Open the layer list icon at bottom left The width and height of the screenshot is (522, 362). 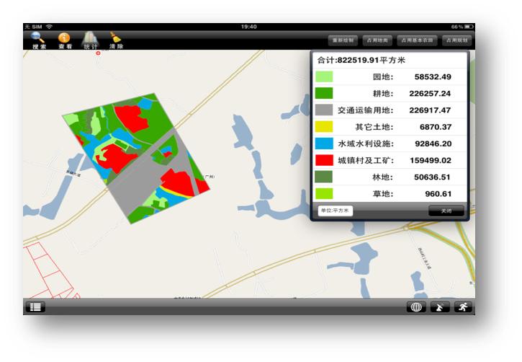pyautogui.click(x=36, y=306)
